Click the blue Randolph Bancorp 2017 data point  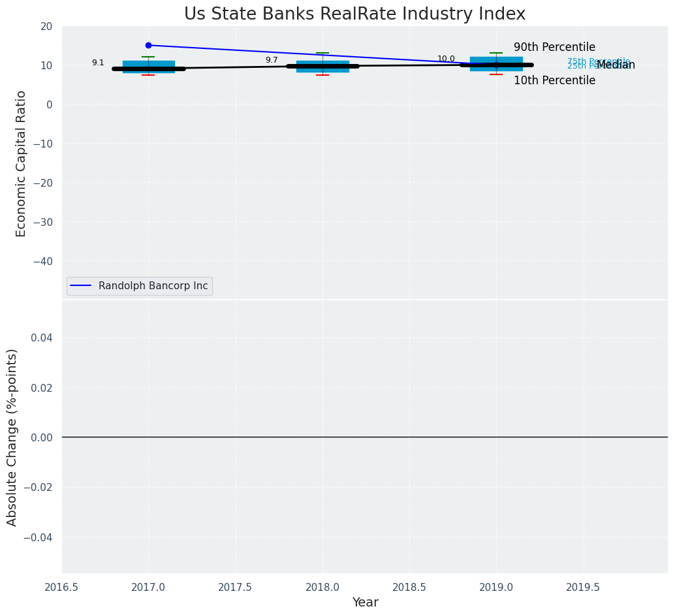tap(148, 45)
